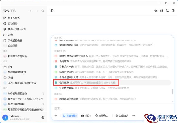Open 云盘 in sidebar
Viewport: 178px width, 123px height.
(x=10, y=35)
